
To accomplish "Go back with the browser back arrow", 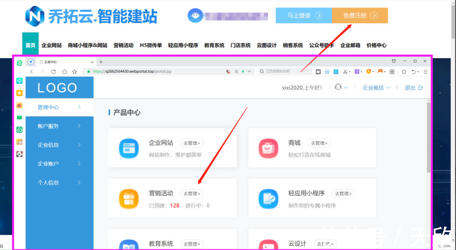I will coord(32,72).
